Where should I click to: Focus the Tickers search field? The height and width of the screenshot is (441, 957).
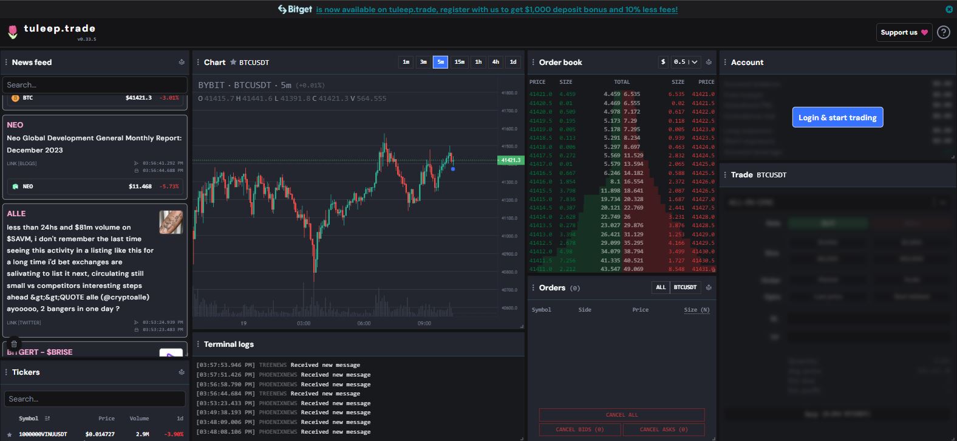click(95, 398)
